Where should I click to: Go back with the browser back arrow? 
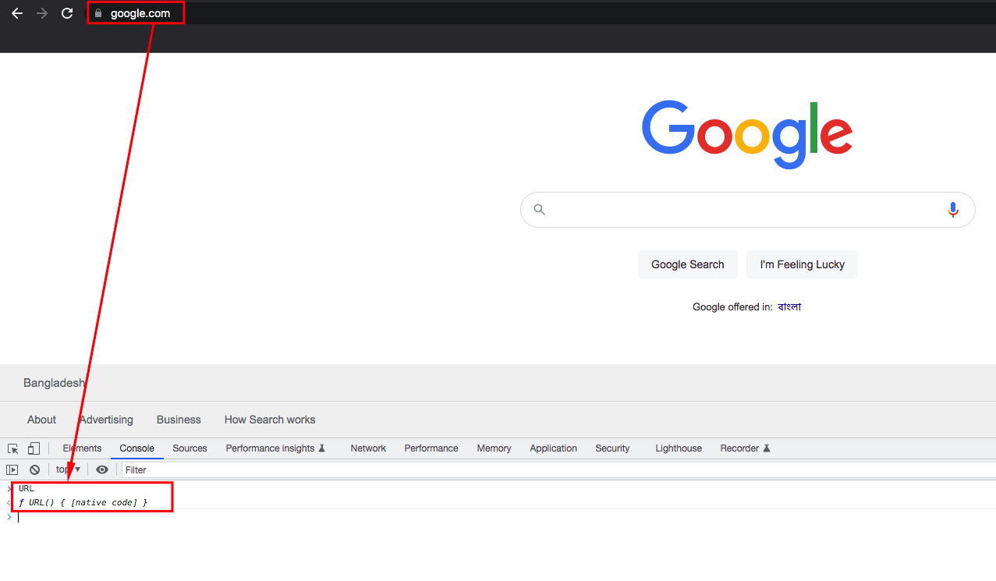point(17,13)
